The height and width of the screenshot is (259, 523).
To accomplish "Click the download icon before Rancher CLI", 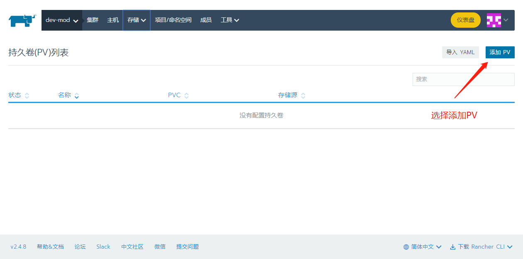I will (452, 247).
